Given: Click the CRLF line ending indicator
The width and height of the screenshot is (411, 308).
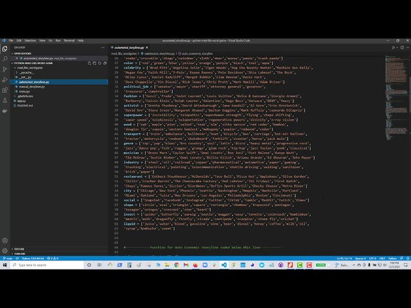Looking at the screenshot, I should coord(382,258).
